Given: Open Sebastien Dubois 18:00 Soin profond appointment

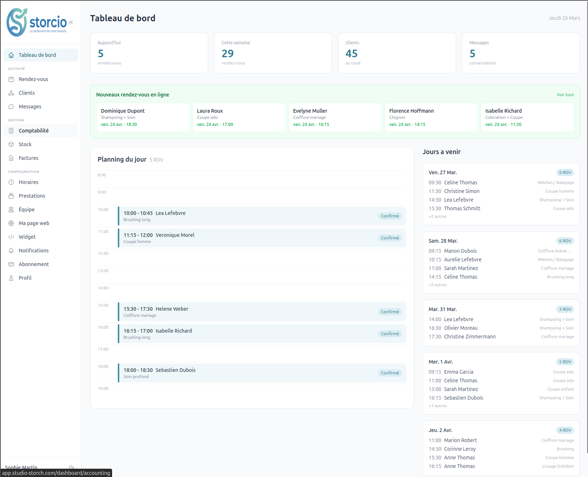Looking at the screenshot, I should click(x=262, y=373).
